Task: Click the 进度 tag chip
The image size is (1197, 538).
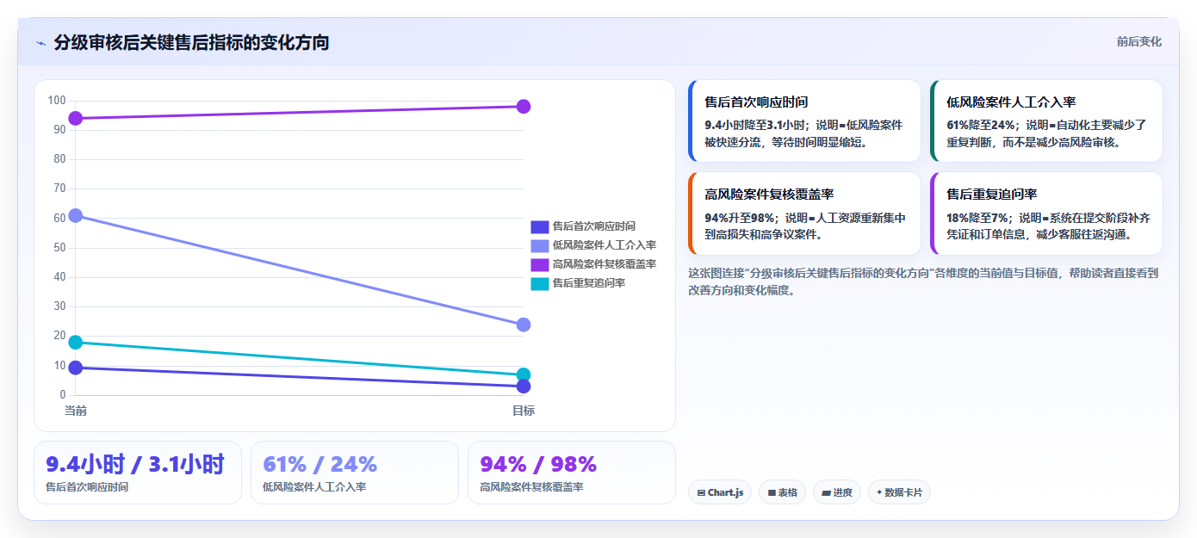Action: click(x=837, y=492)
